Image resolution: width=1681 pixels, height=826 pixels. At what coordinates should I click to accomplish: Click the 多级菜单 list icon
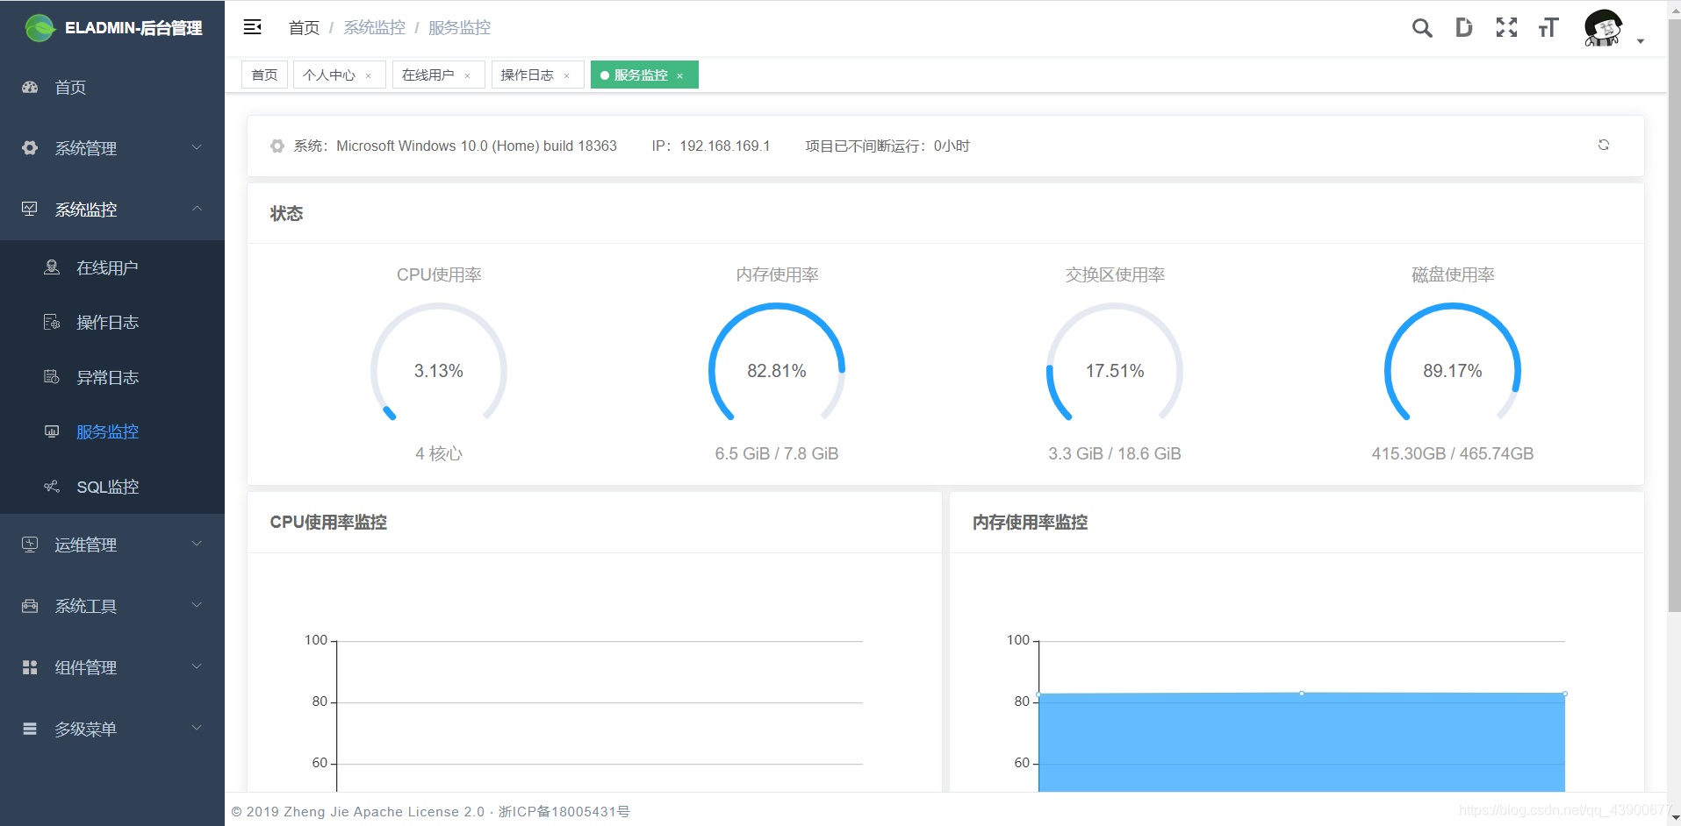tap(30, 729)
